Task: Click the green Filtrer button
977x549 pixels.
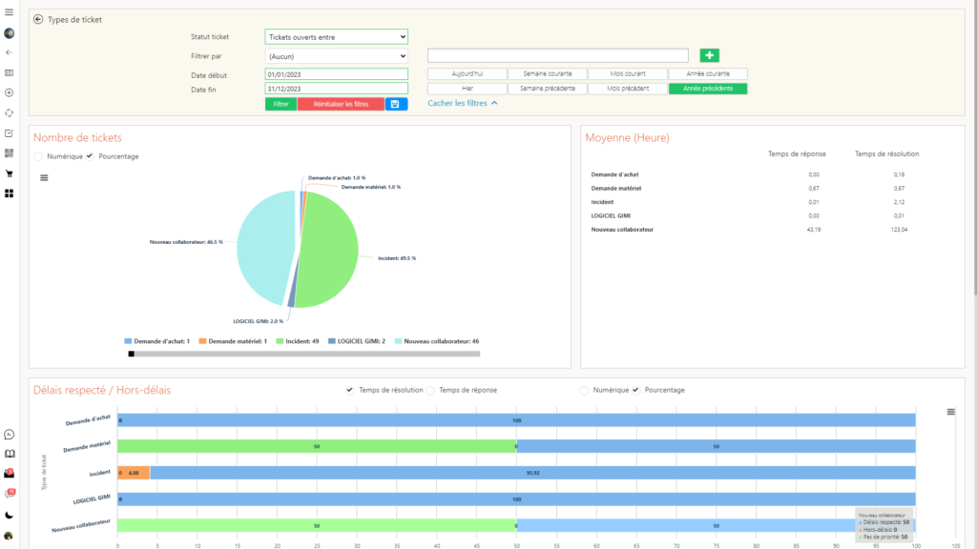Action: point(281,104)
